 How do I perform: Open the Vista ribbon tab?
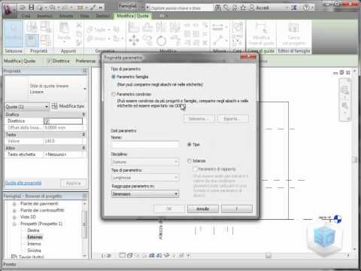coord(84,16)
